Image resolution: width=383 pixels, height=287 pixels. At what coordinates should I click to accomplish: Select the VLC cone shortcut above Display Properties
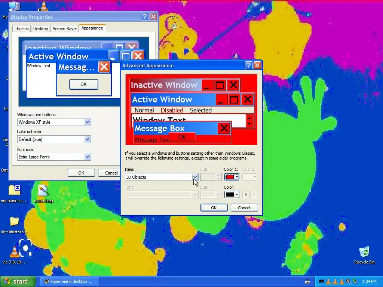coord(43,6)
